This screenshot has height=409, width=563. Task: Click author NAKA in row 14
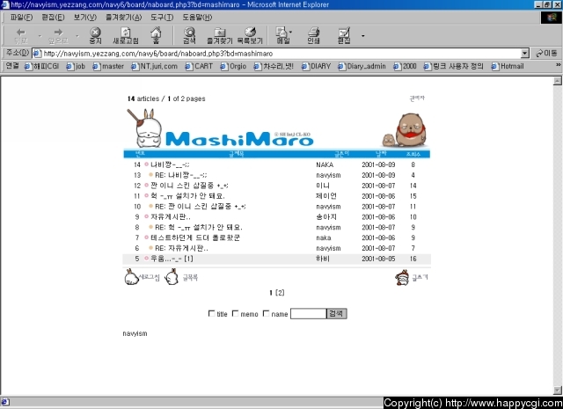point(325,164)
